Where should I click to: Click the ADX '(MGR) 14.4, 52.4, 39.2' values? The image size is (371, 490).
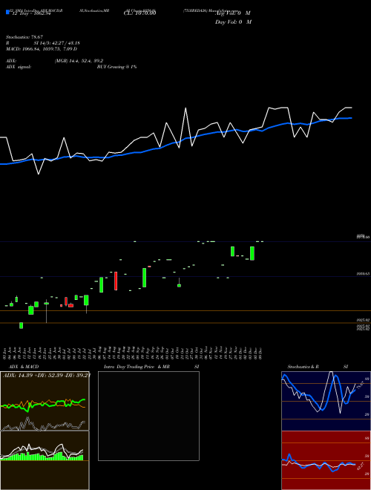coord(79,61)
